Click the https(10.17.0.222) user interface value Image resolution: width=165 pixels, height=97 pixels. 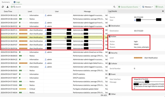pos(141,79)
